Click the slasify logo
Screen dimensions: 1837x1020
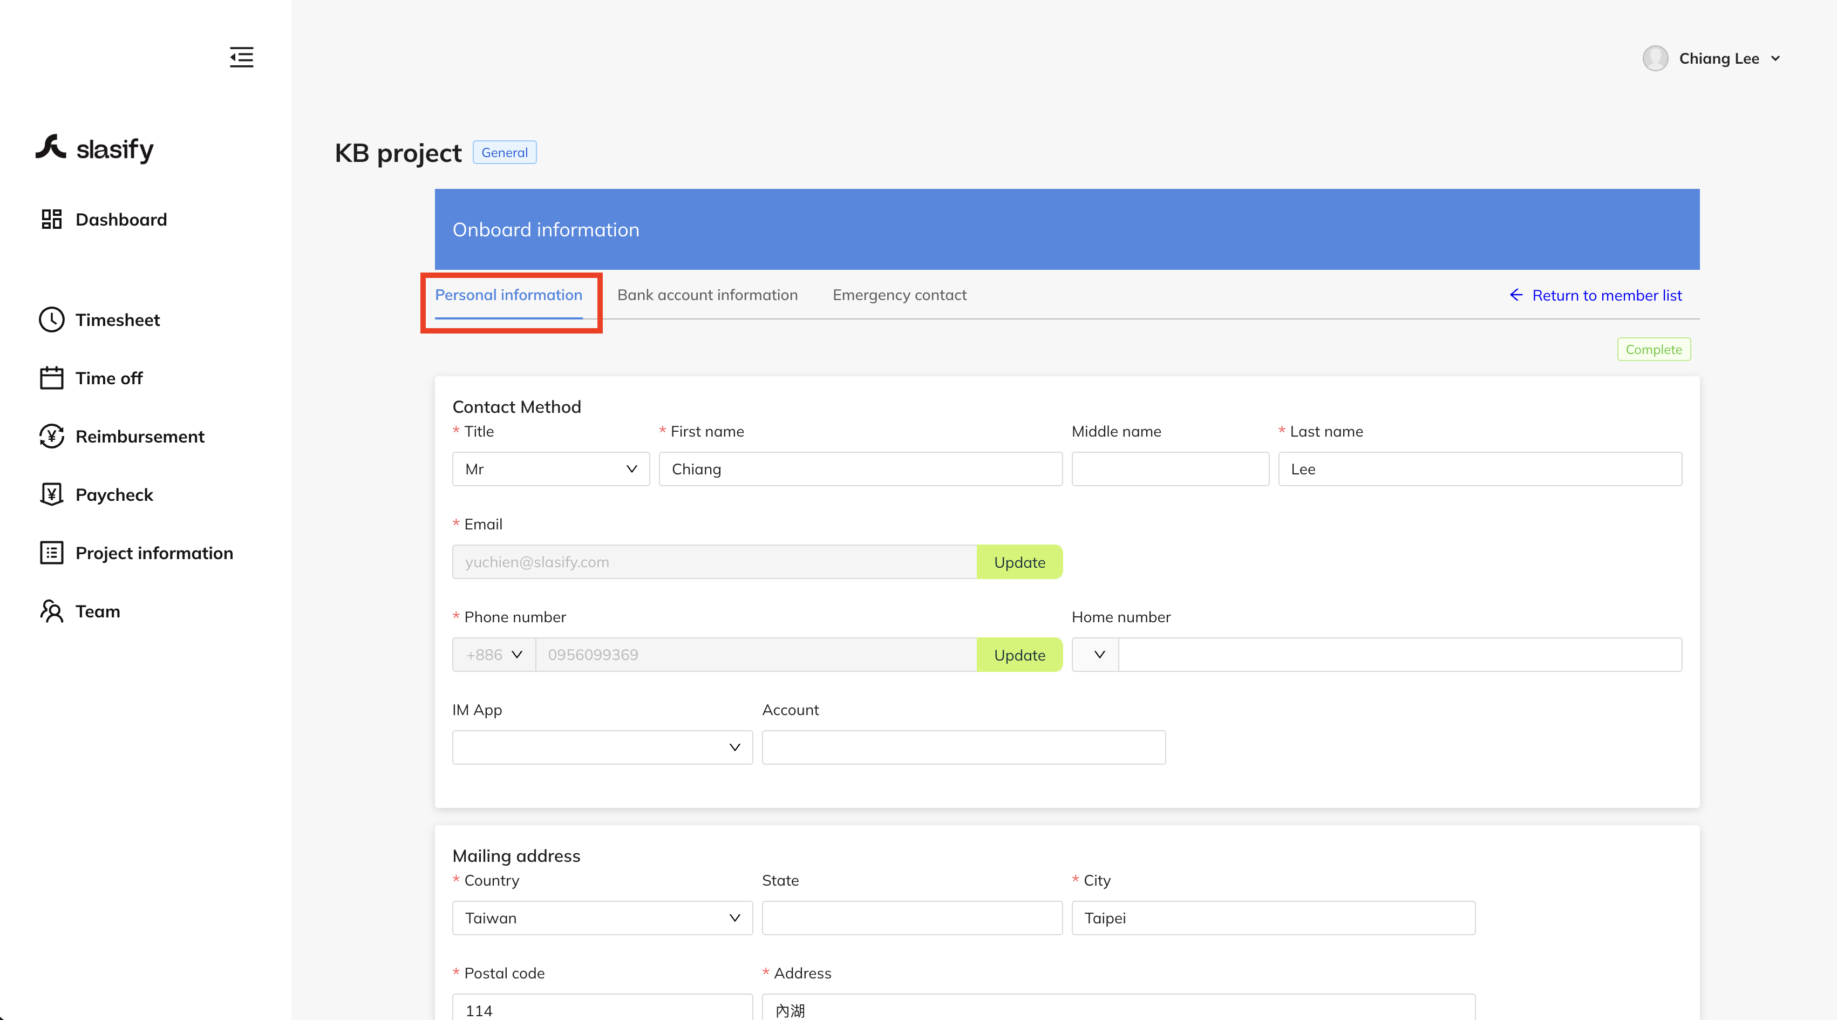(x=94, y=148)
